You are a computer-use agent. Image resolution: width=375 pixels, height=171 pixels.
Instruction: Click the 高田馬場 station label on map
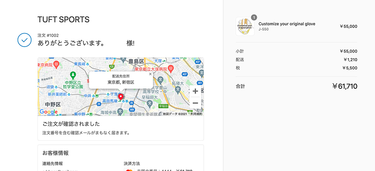(x=110, y=101)
